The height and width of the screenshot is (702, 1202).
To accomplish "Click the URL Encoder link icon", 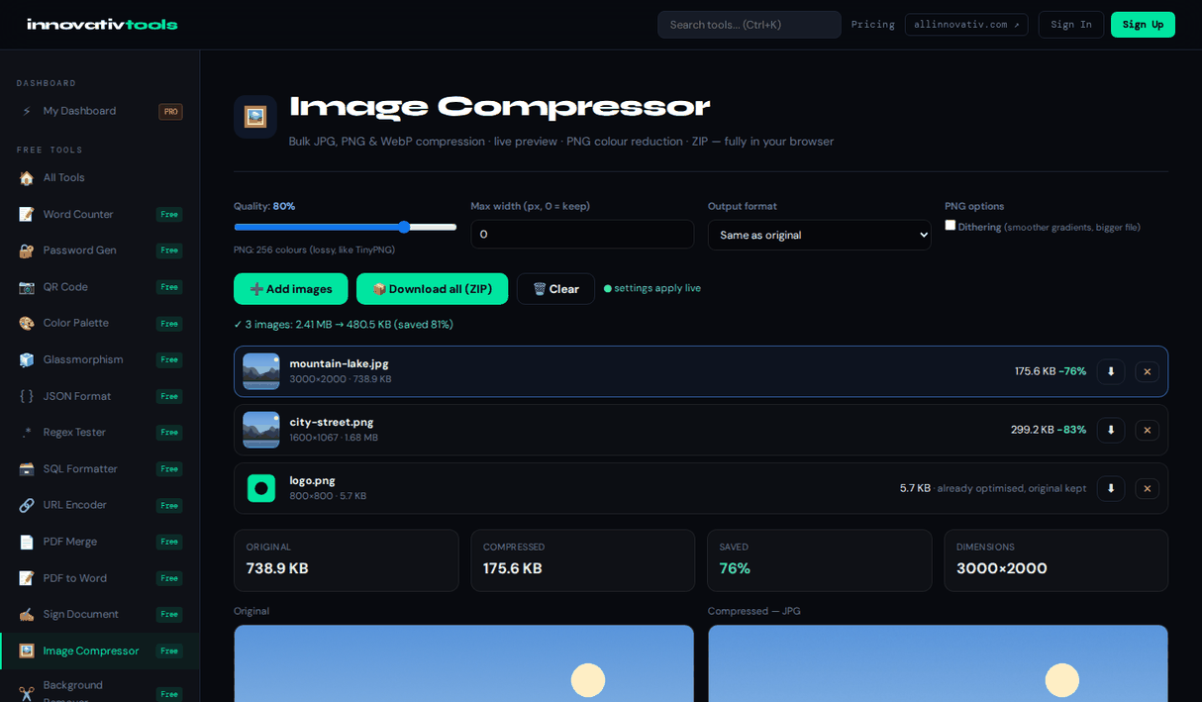I will tap(27, 505).
